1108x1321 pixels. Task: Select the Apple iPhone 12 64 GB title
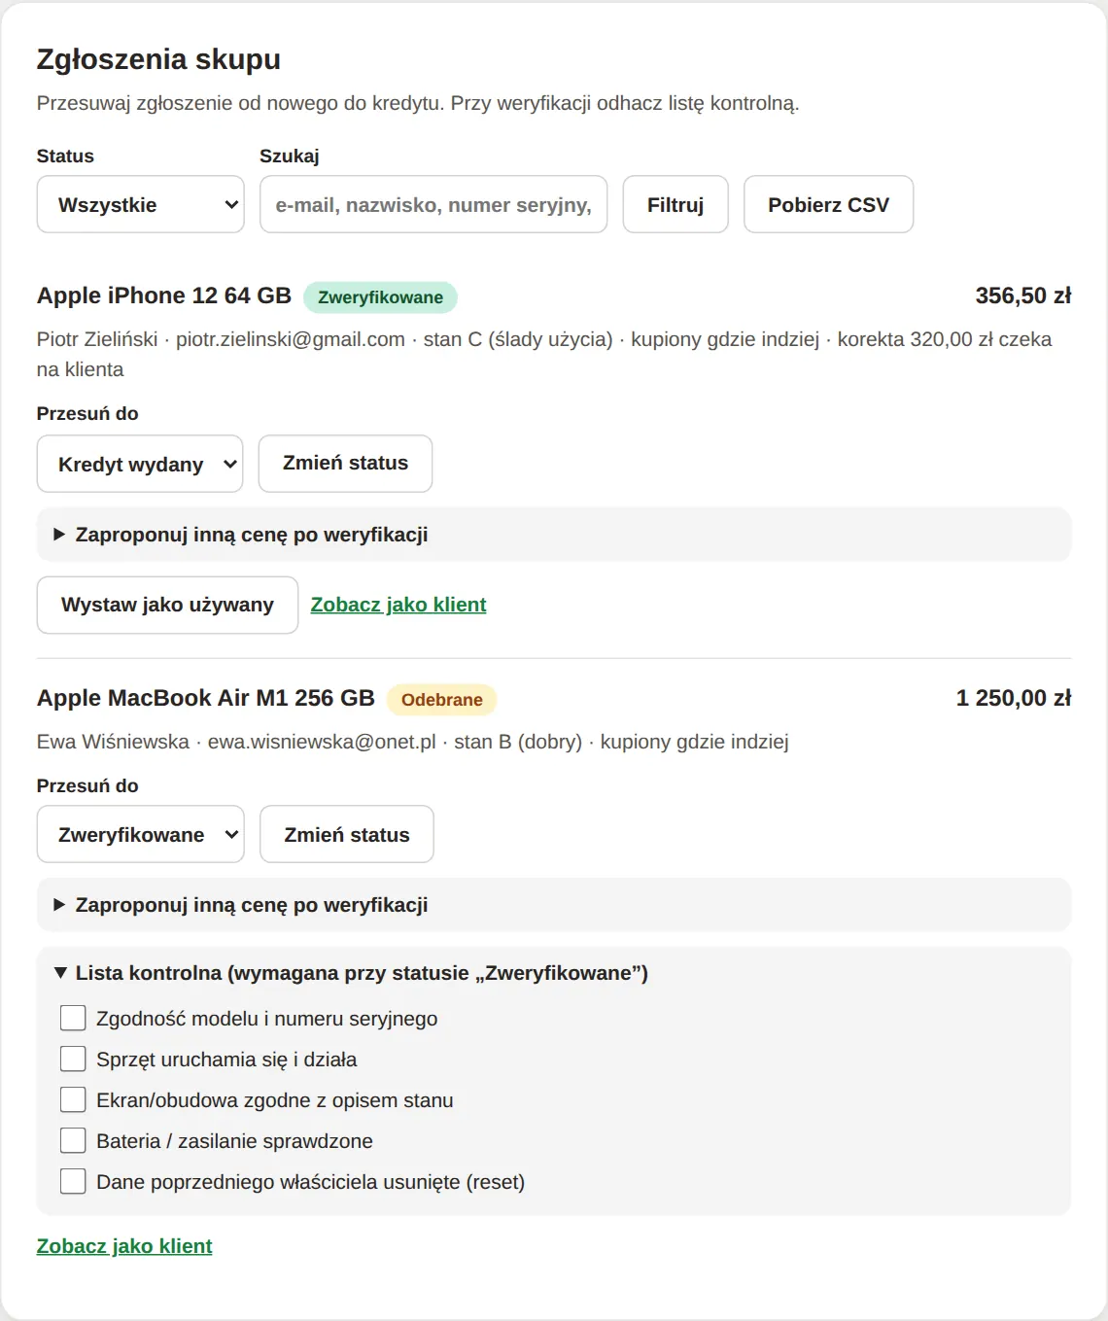tap(164, 295)
